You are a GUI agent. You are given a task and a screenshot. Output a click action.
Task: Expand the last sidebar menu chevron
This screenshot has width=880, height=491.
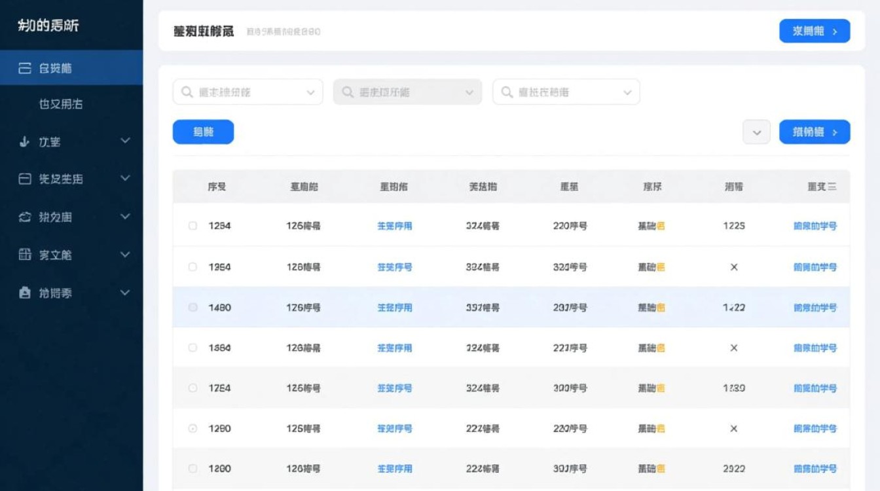(128, 293)
